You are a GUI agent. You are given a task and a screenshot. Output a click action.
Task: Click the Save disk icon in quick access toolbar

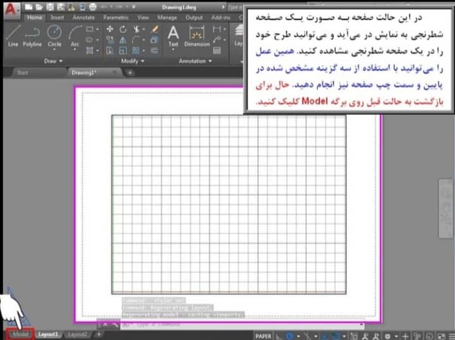click(x=50, y=7)
